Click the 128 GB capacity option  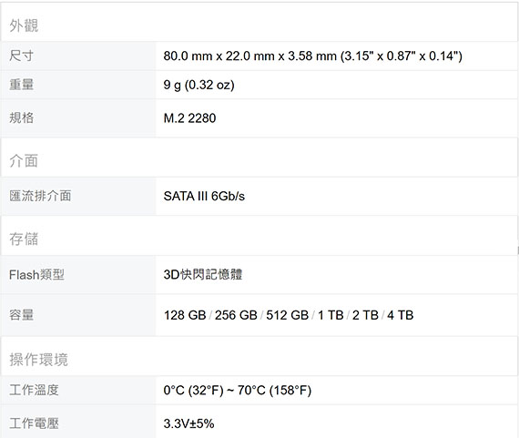pos(185,315)
